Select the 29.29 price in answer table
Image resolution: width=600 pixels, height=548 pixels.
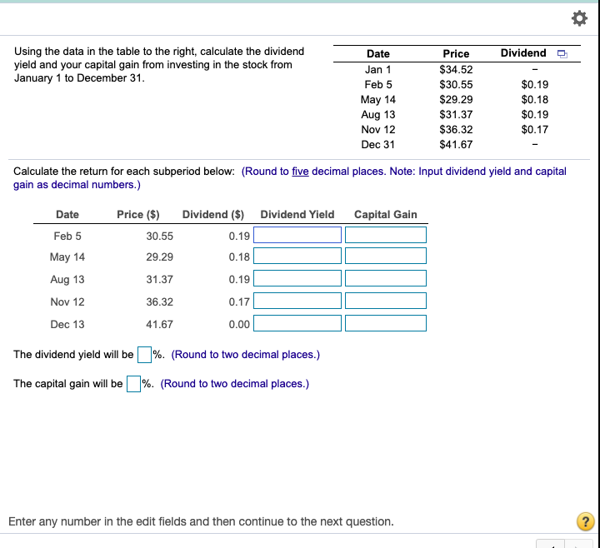[x=159, y=257]
